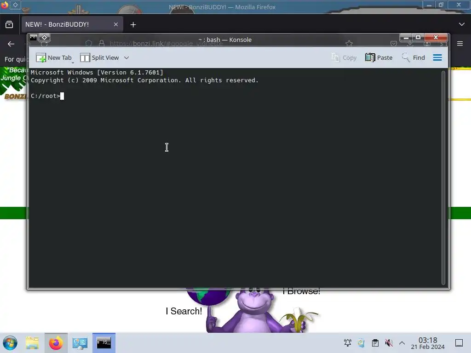Click the Paste button in Konsole toolbar
The image size is (471, 353).
click(379, 57)
